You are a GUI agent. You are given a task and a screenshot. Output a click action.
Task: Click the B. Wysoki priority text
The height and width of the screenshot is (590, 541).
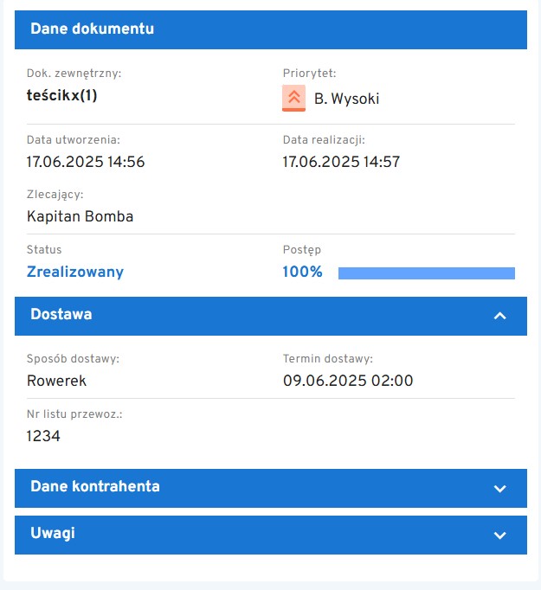[346, 99]
